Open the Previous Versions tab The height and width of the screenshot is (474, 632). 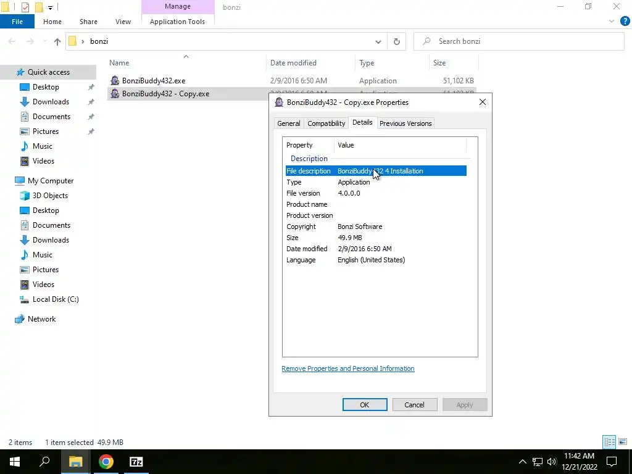(405, 123)
